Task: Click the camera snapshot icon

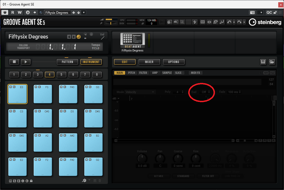Action: coord(252,13)
